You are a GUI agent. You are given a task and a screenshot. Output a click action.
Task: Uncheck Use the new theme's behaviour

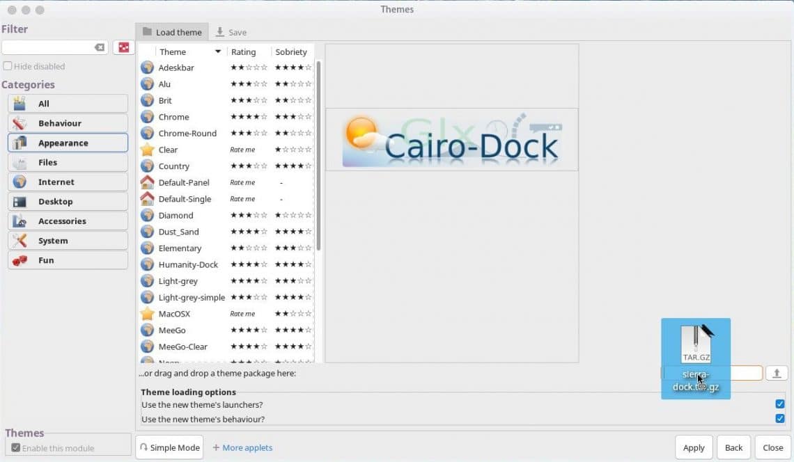(779, 419)
